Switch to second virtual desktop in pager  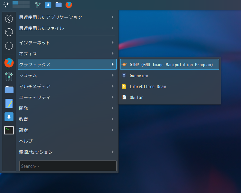pyautogui.click(x=21, y=3)
